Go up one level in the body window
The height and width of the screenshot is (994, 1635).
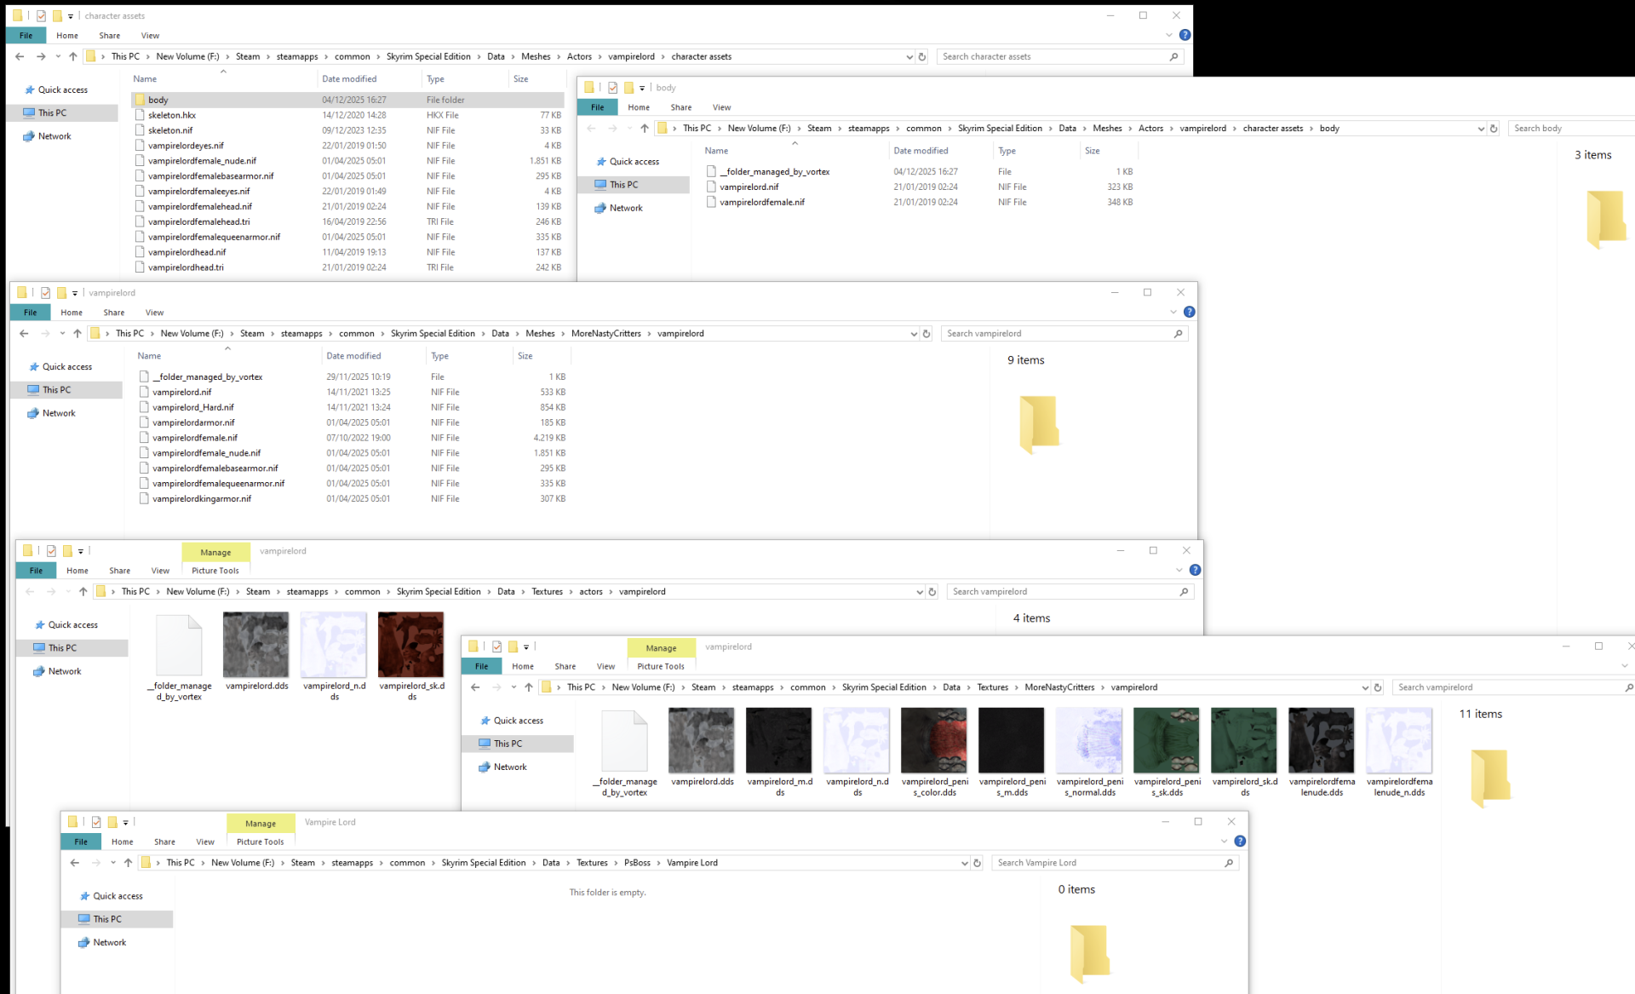[x=645, y=129]
